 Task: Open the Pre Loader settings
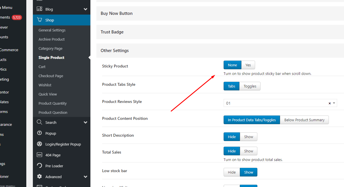coord(61,166)
